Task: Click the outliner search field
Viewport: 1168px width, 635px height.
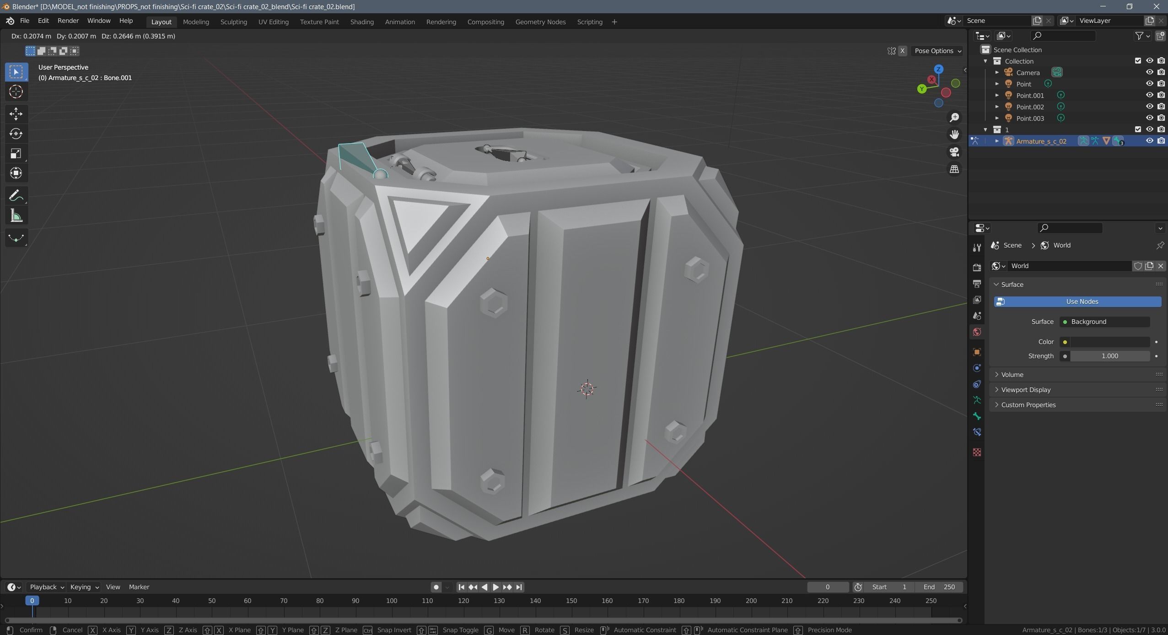Action: click(1063, 36)
